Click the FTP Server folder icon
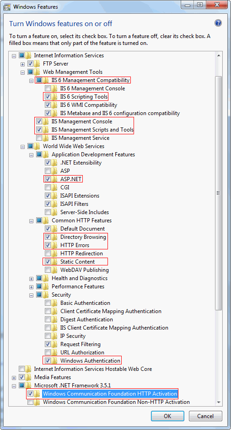The width and height of the screenshot is (231, 430). pos(37,64)
